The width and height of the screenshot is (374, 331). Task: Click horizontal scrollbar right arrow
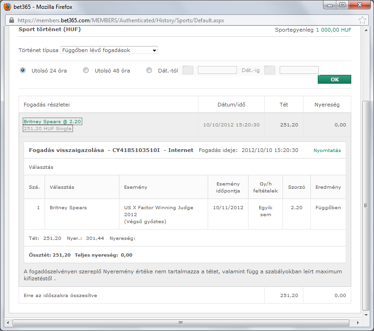tap(358, 323)
